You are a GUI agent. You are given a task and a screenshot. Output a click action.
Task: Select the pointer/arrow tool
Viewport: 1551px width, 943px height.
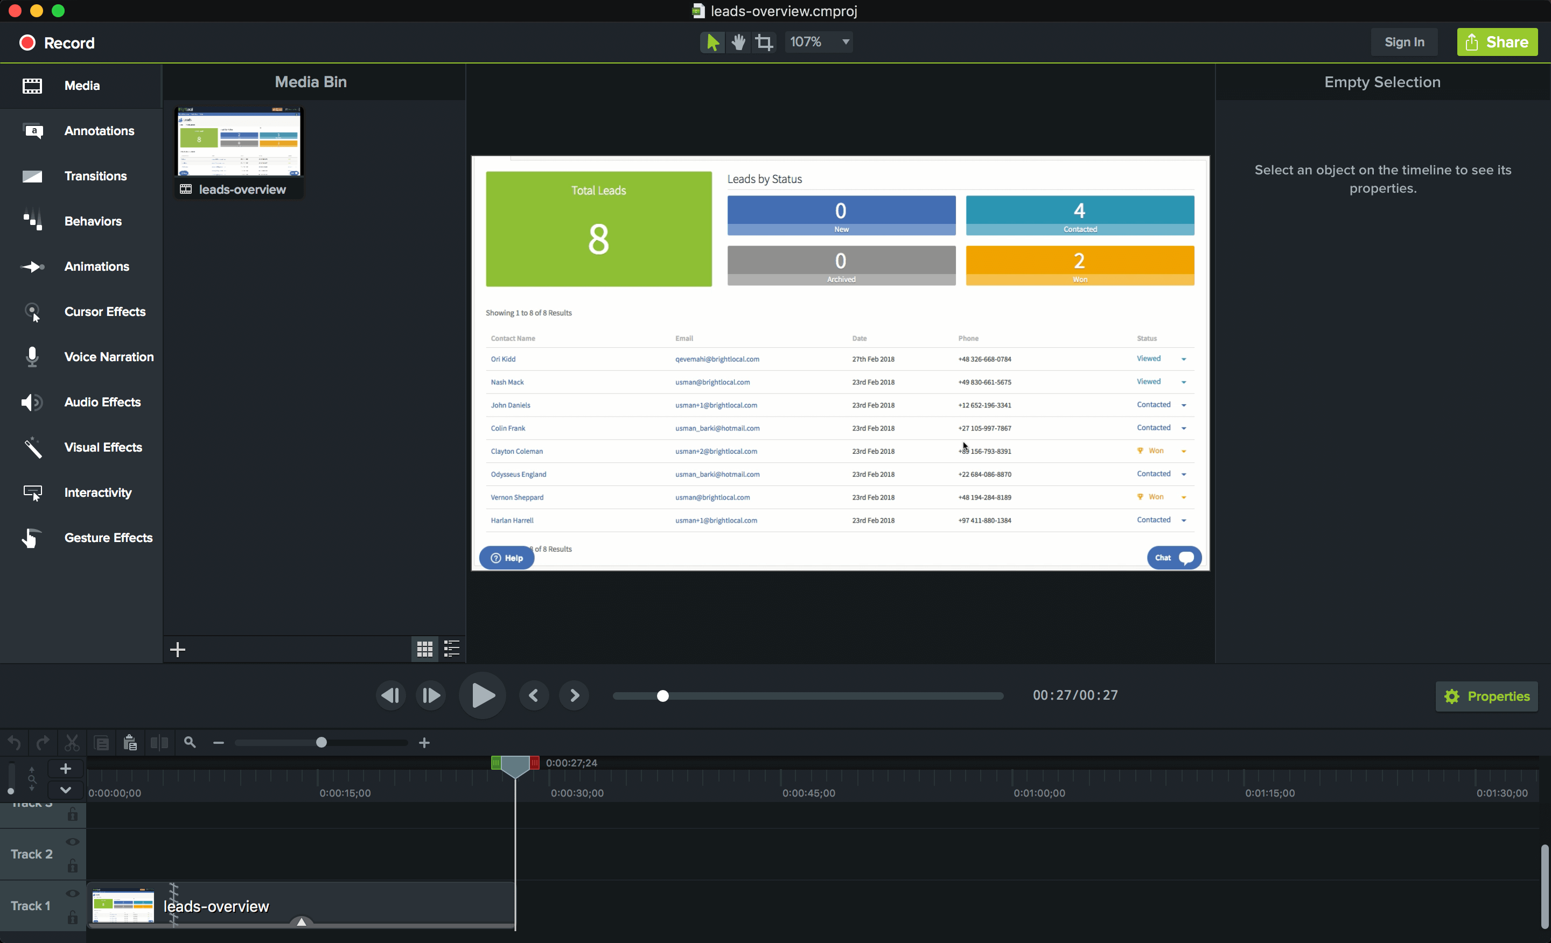pyautogui.click(x=711, y=42)
